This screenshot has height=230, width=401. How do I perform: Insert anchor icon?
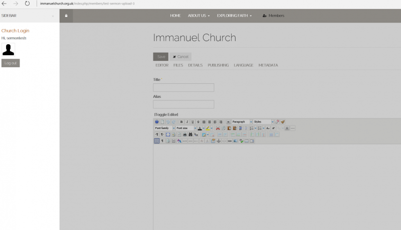tap(219, 141)
